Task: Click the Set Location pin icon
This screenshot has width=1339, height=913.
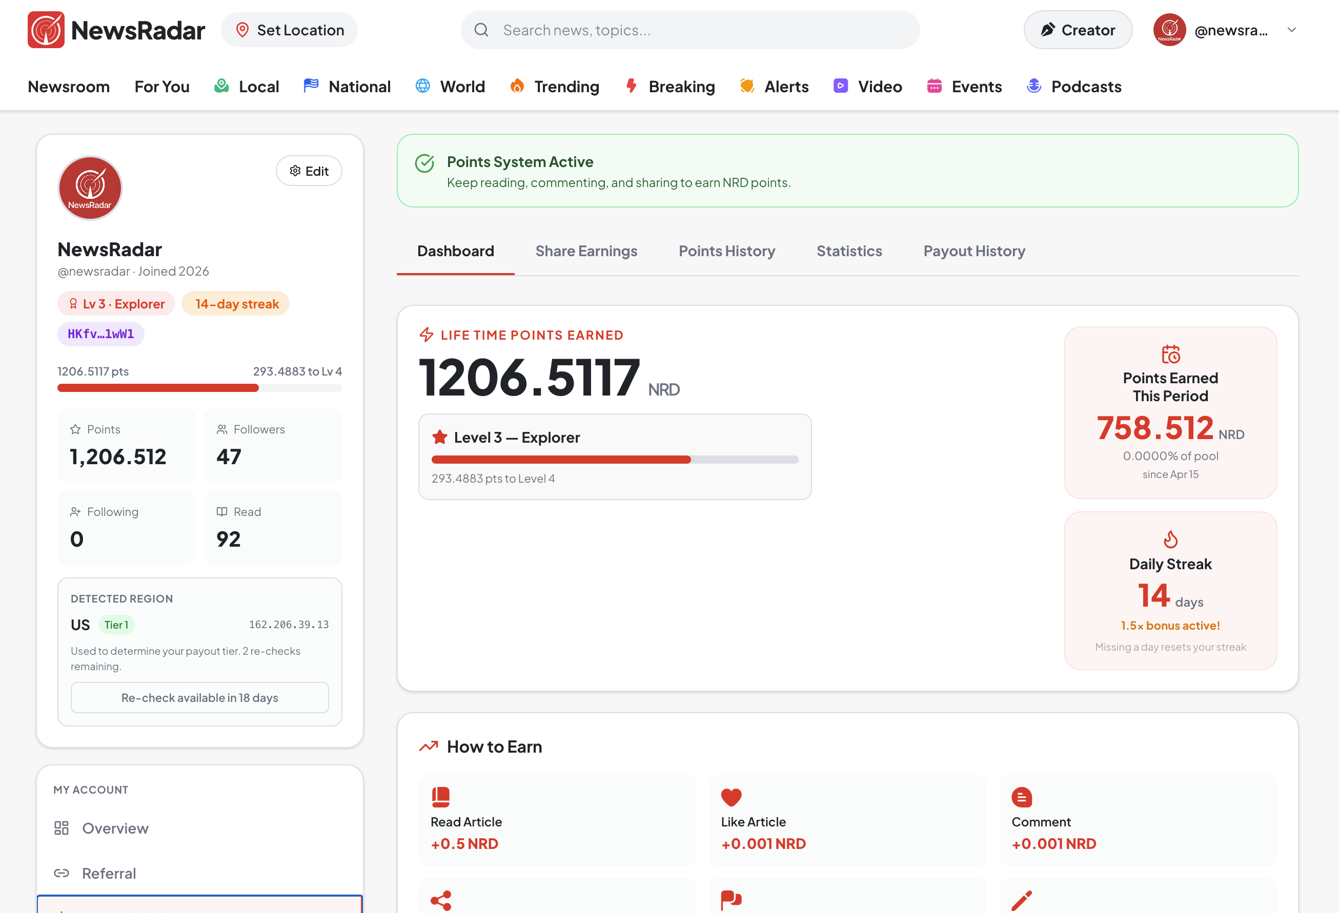Action: pyautogui.click(x=242, y=30)
